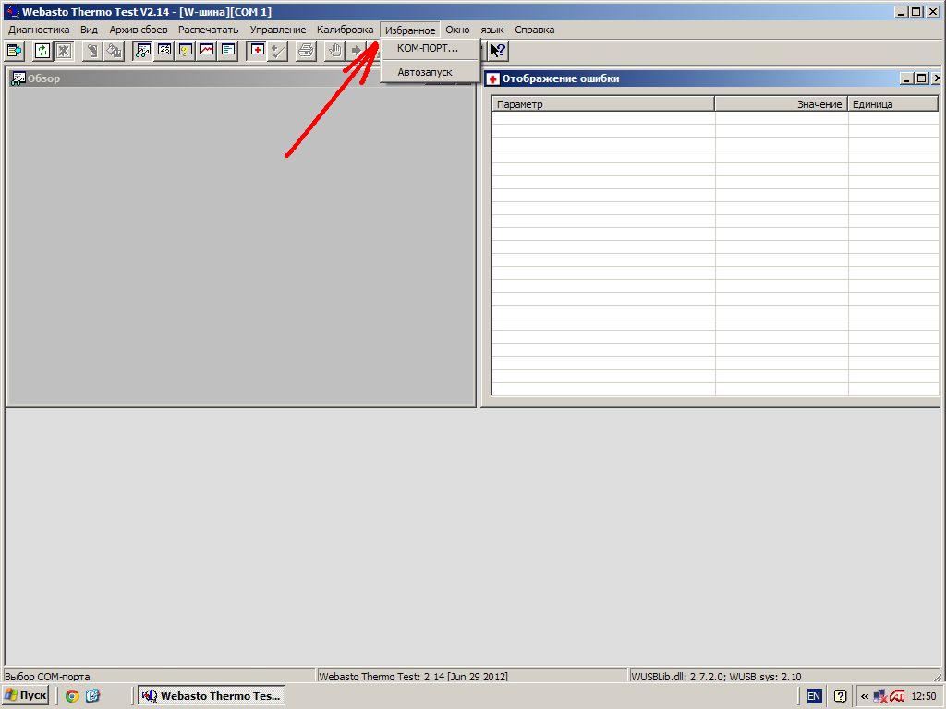Maximize the main Webasto Thermo Test window

coord(916,11)
